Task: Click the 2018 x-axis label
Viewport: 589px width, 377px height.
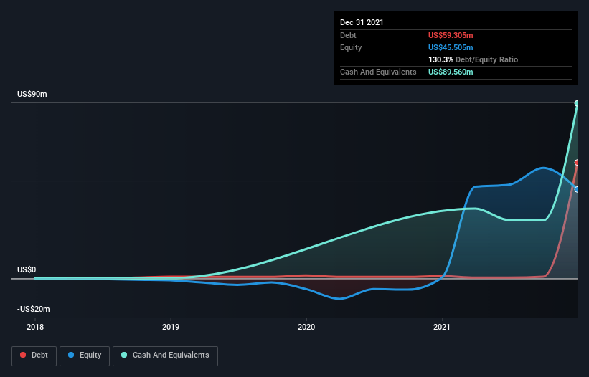Action: (35, 327)
